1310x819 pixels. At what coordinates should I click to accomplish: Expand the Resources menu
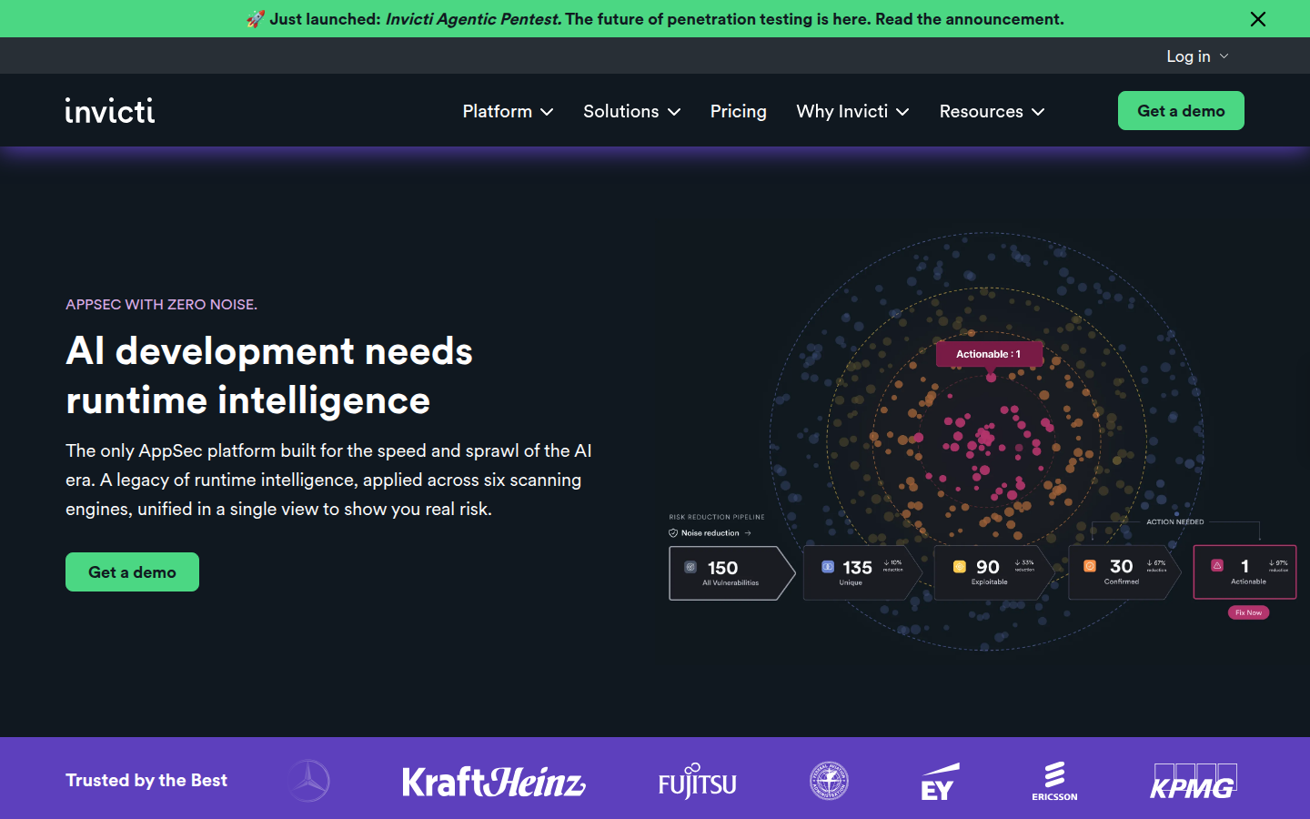pyautogui.click(x=992, y=111)
